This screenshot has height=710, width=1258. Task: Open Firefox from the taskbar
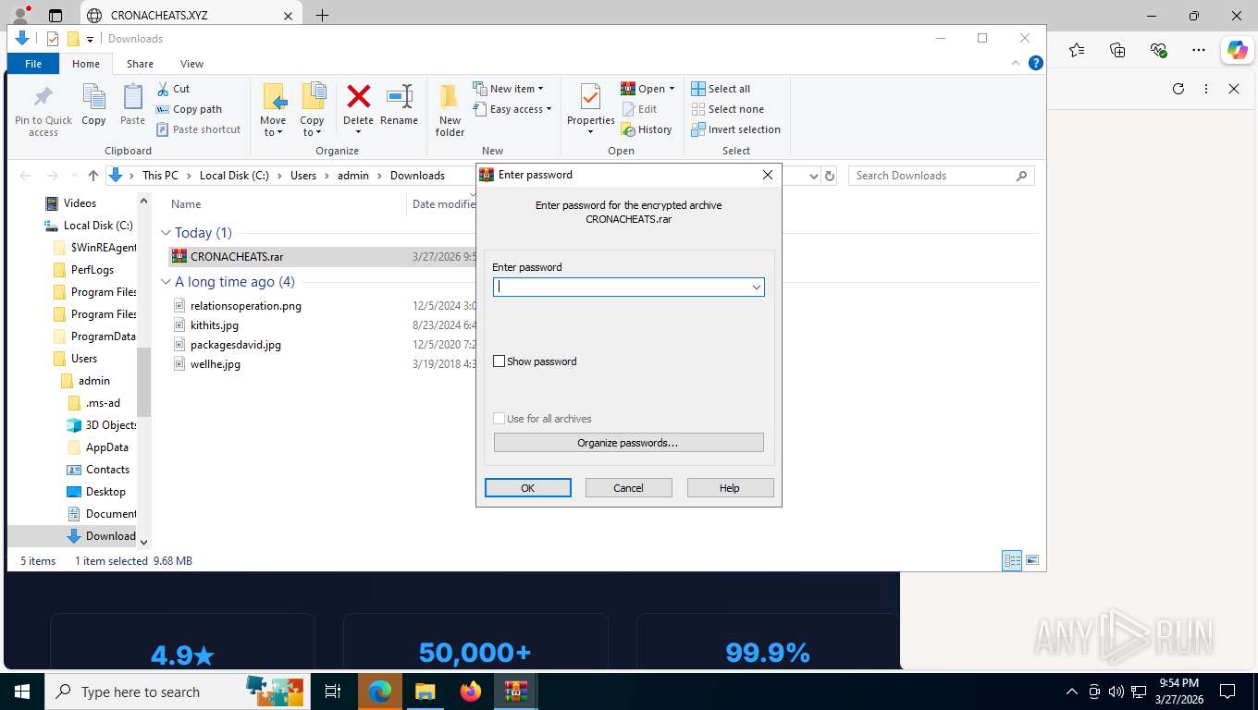pyautogui.click(x=471, y=692)
